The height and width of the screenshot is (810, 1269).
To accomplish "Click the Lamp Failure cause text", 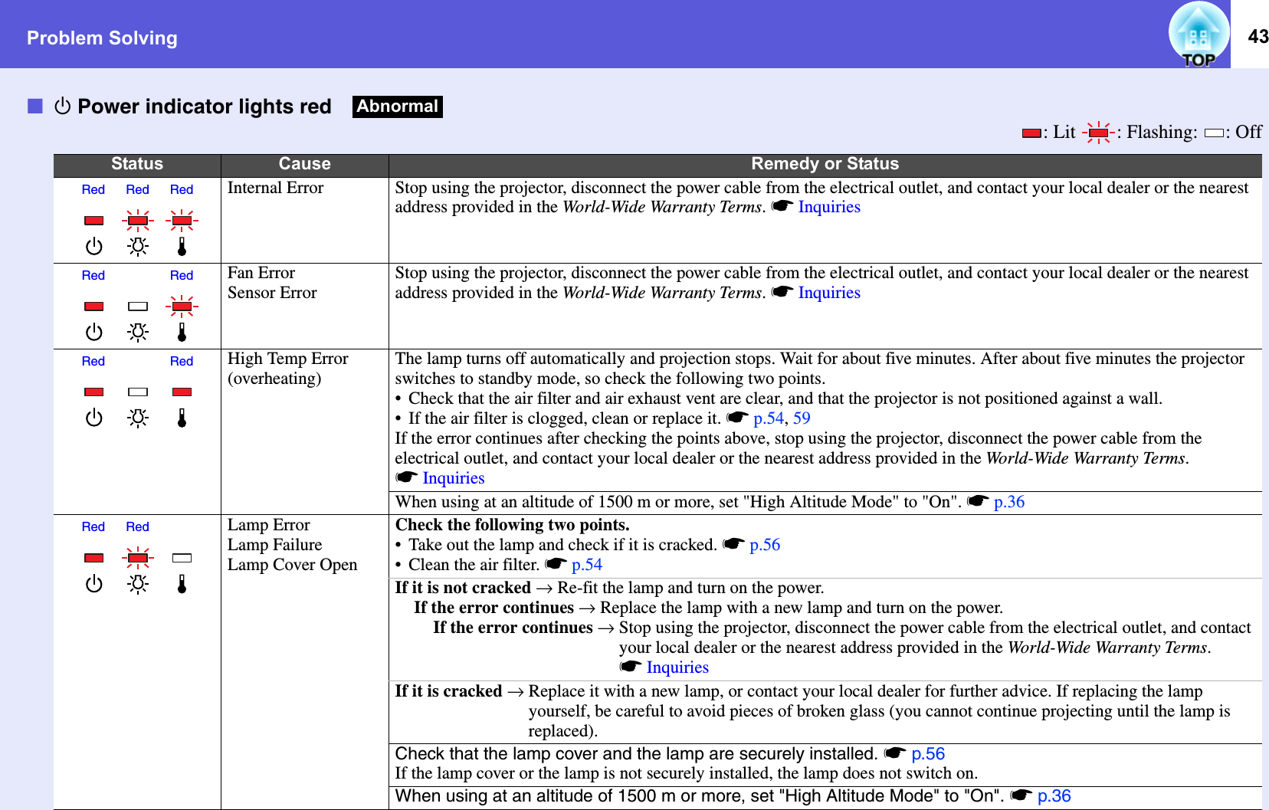I will click(274, 545).
